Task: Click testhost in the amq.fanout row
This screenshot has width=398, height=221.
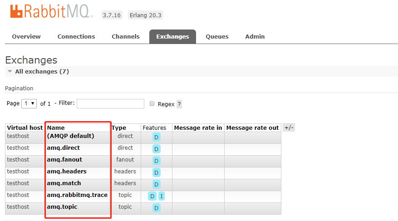Action: point(18,160)
